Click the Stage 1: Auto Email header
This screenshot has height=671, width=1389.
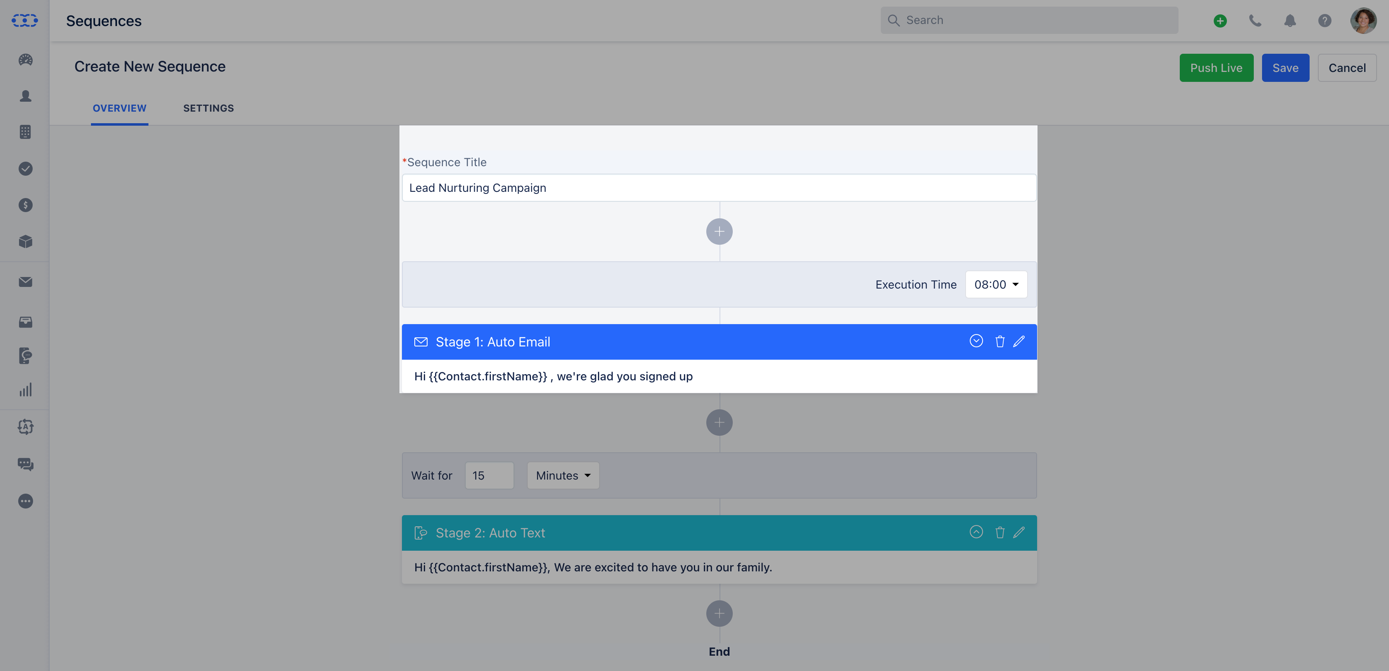click(x=719, y=341)
